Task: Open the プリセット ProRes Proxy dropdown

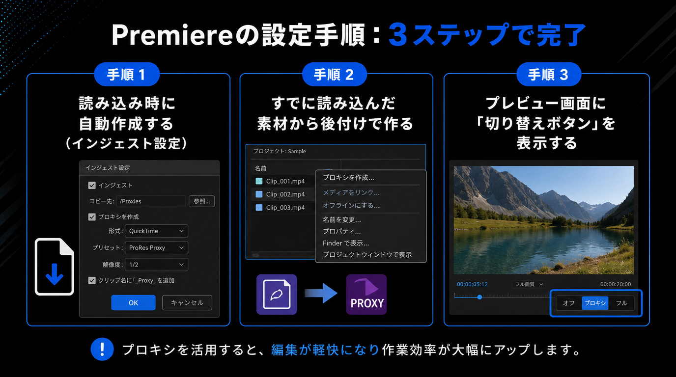Action: [x=156, y=247]
